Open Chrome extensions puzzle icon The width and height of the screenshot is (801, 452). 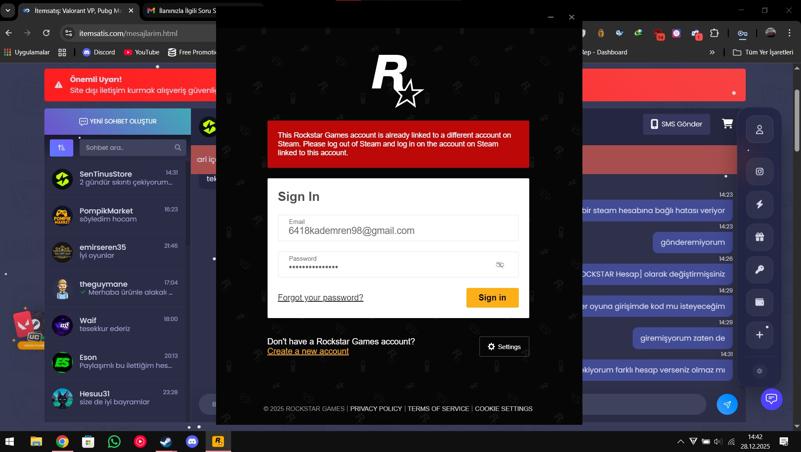point(714,33)
